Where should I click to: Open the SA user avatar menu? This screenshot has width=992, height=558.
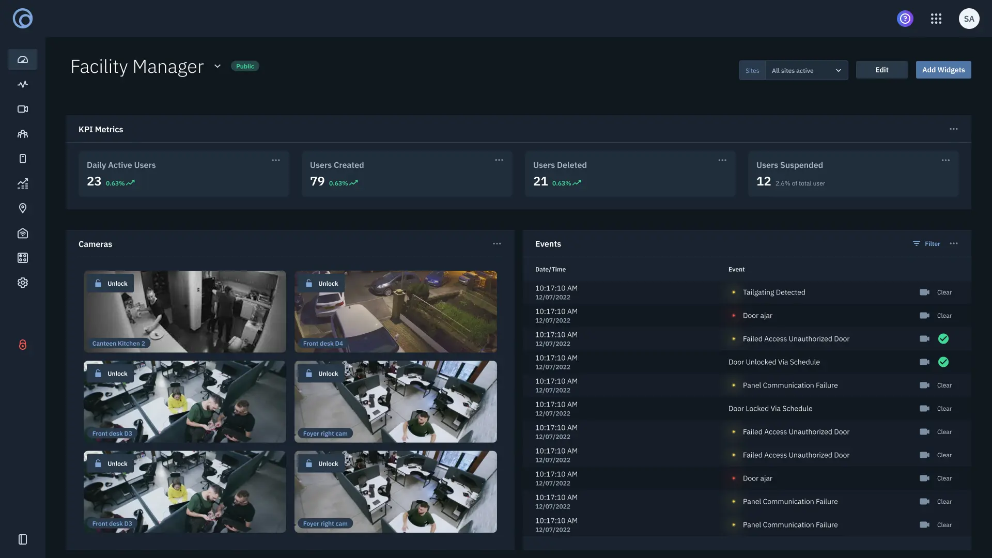[969, 19]
